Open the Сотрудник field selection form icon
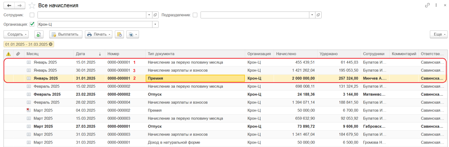This screenshot has width=449, height=147. (x=155, y=15)
